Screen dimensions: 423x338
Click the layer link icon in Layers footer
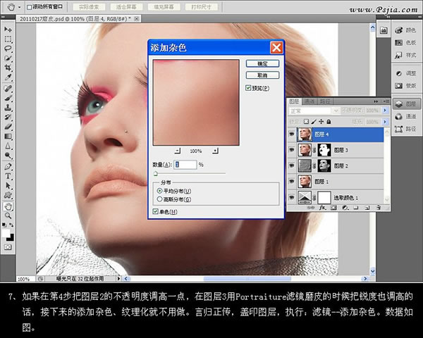pyautogui.click(x=311, y=208)
